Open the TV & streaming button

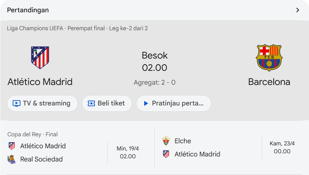(42, 103)
